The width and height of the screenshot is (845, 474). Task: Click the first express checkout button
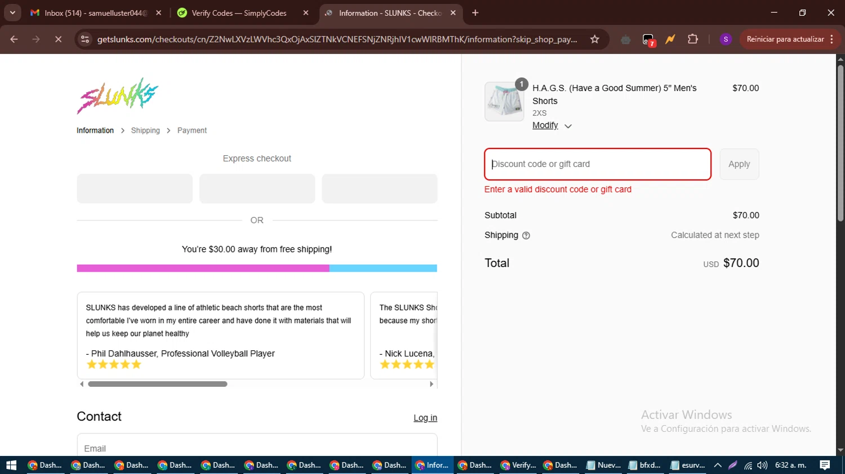[135, 188]
